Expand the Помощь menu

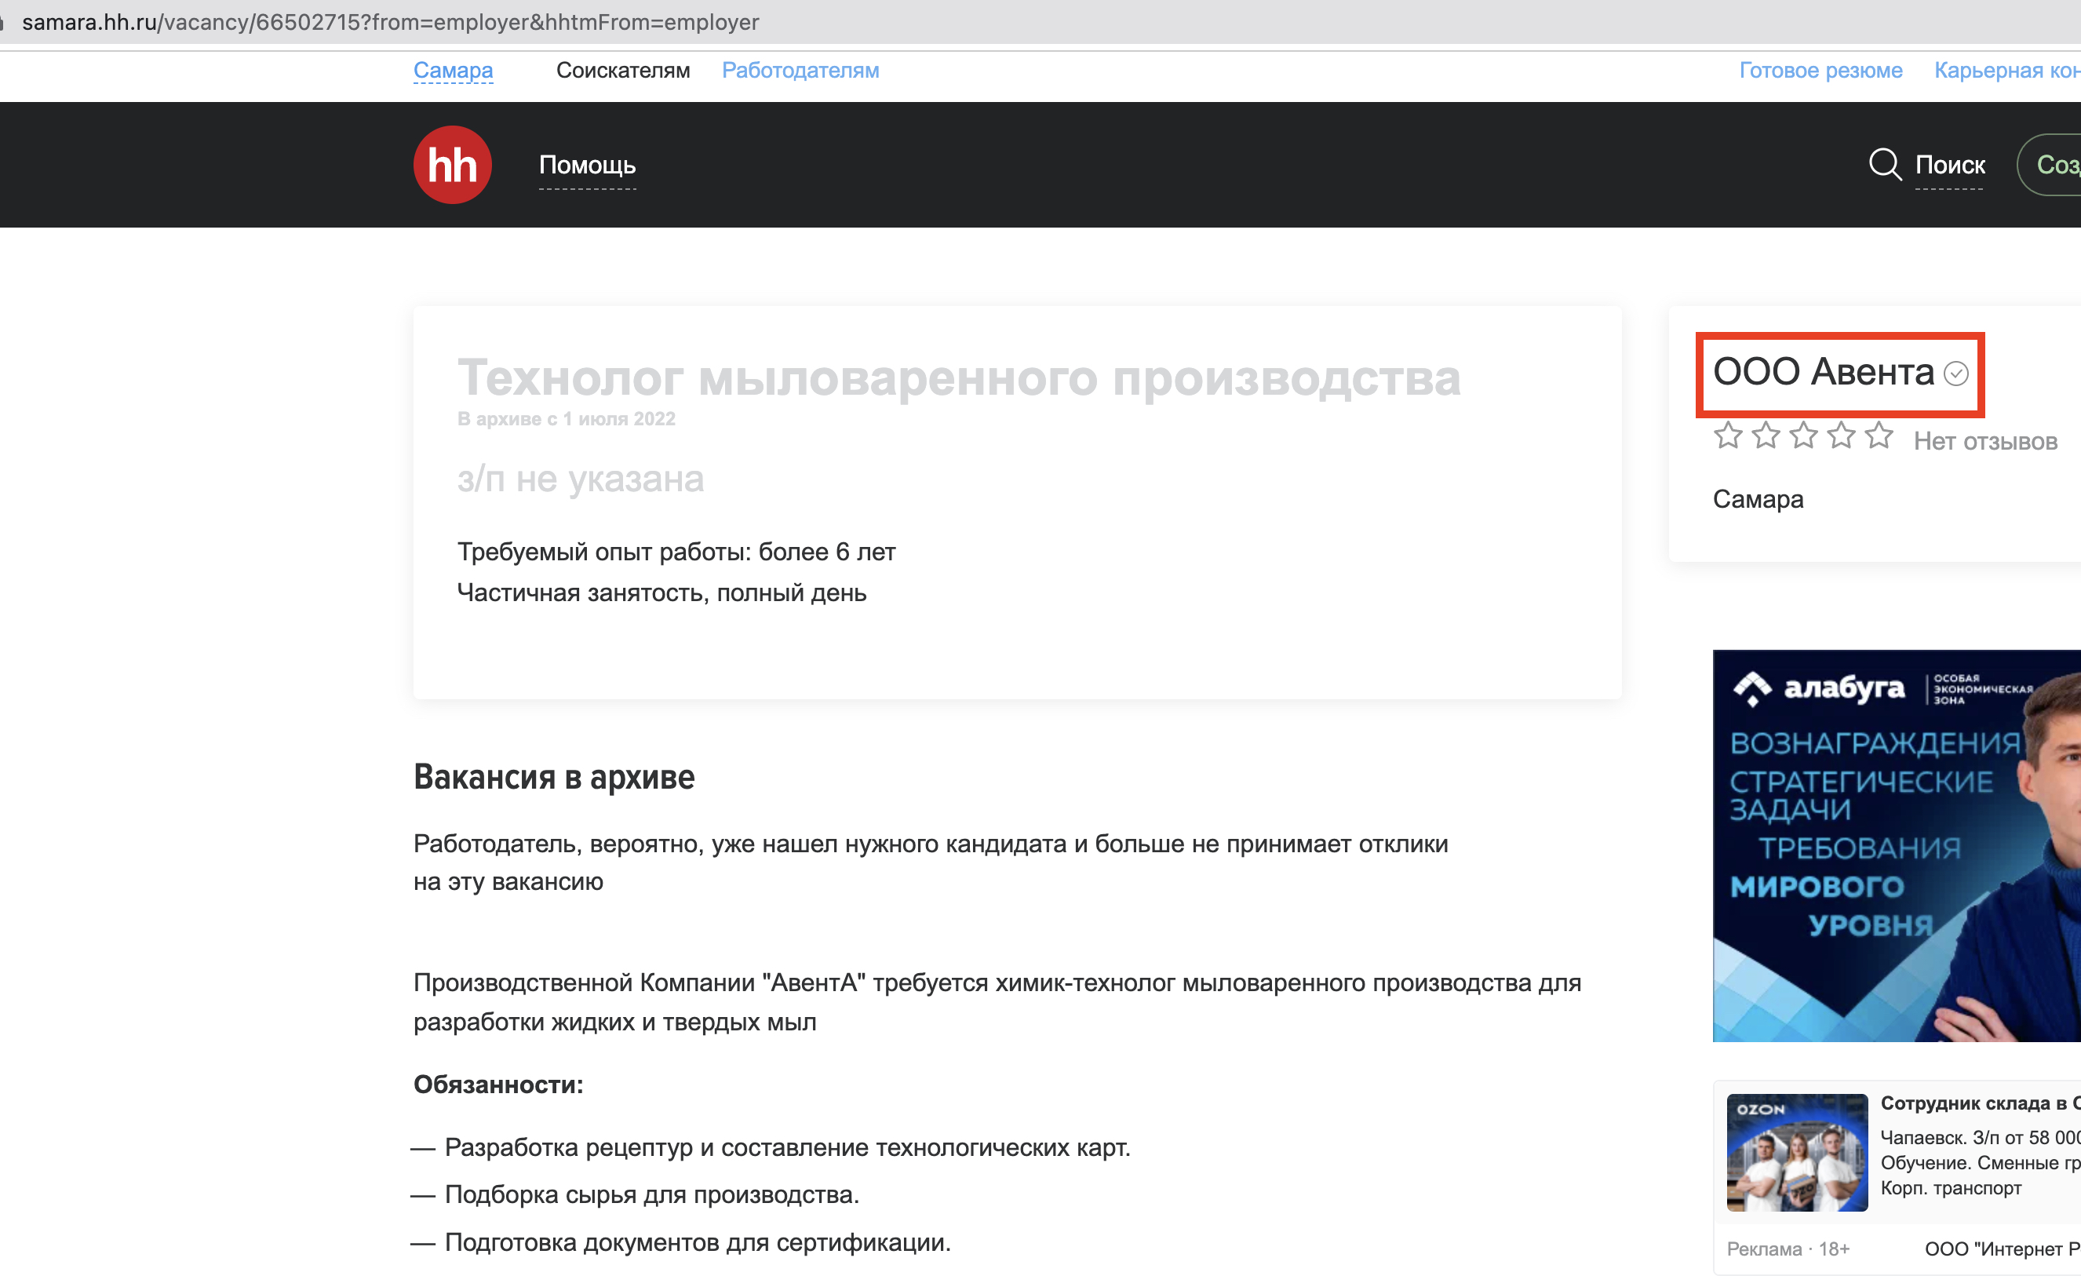point(587,165)
